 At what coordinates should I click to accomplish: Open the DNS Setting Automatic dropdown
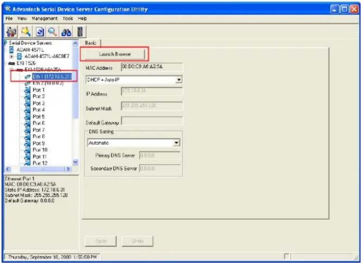click(176, 143)
